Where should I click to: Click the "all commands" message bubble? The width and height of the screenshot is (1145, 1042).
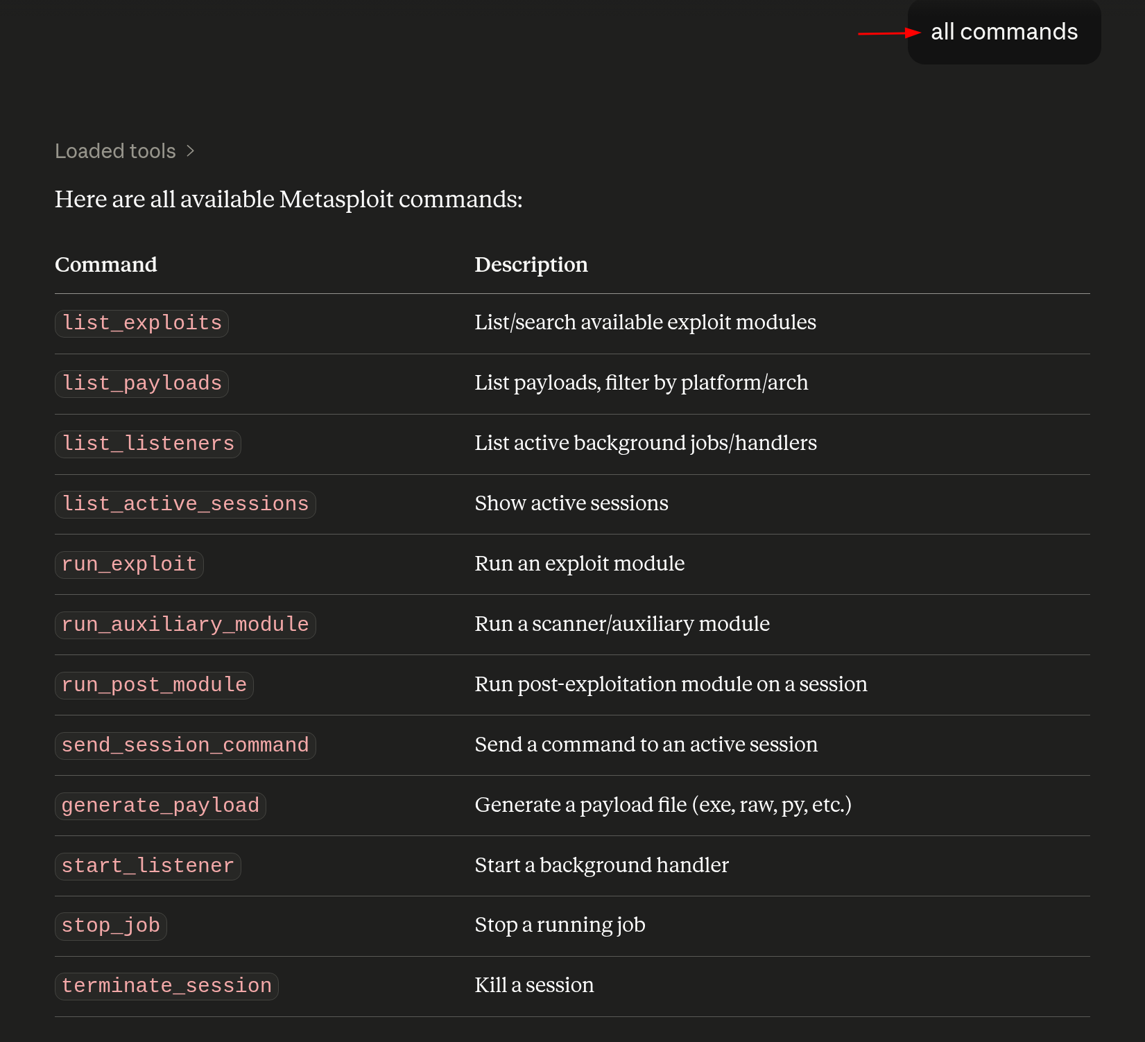[x=1004, y=32]
